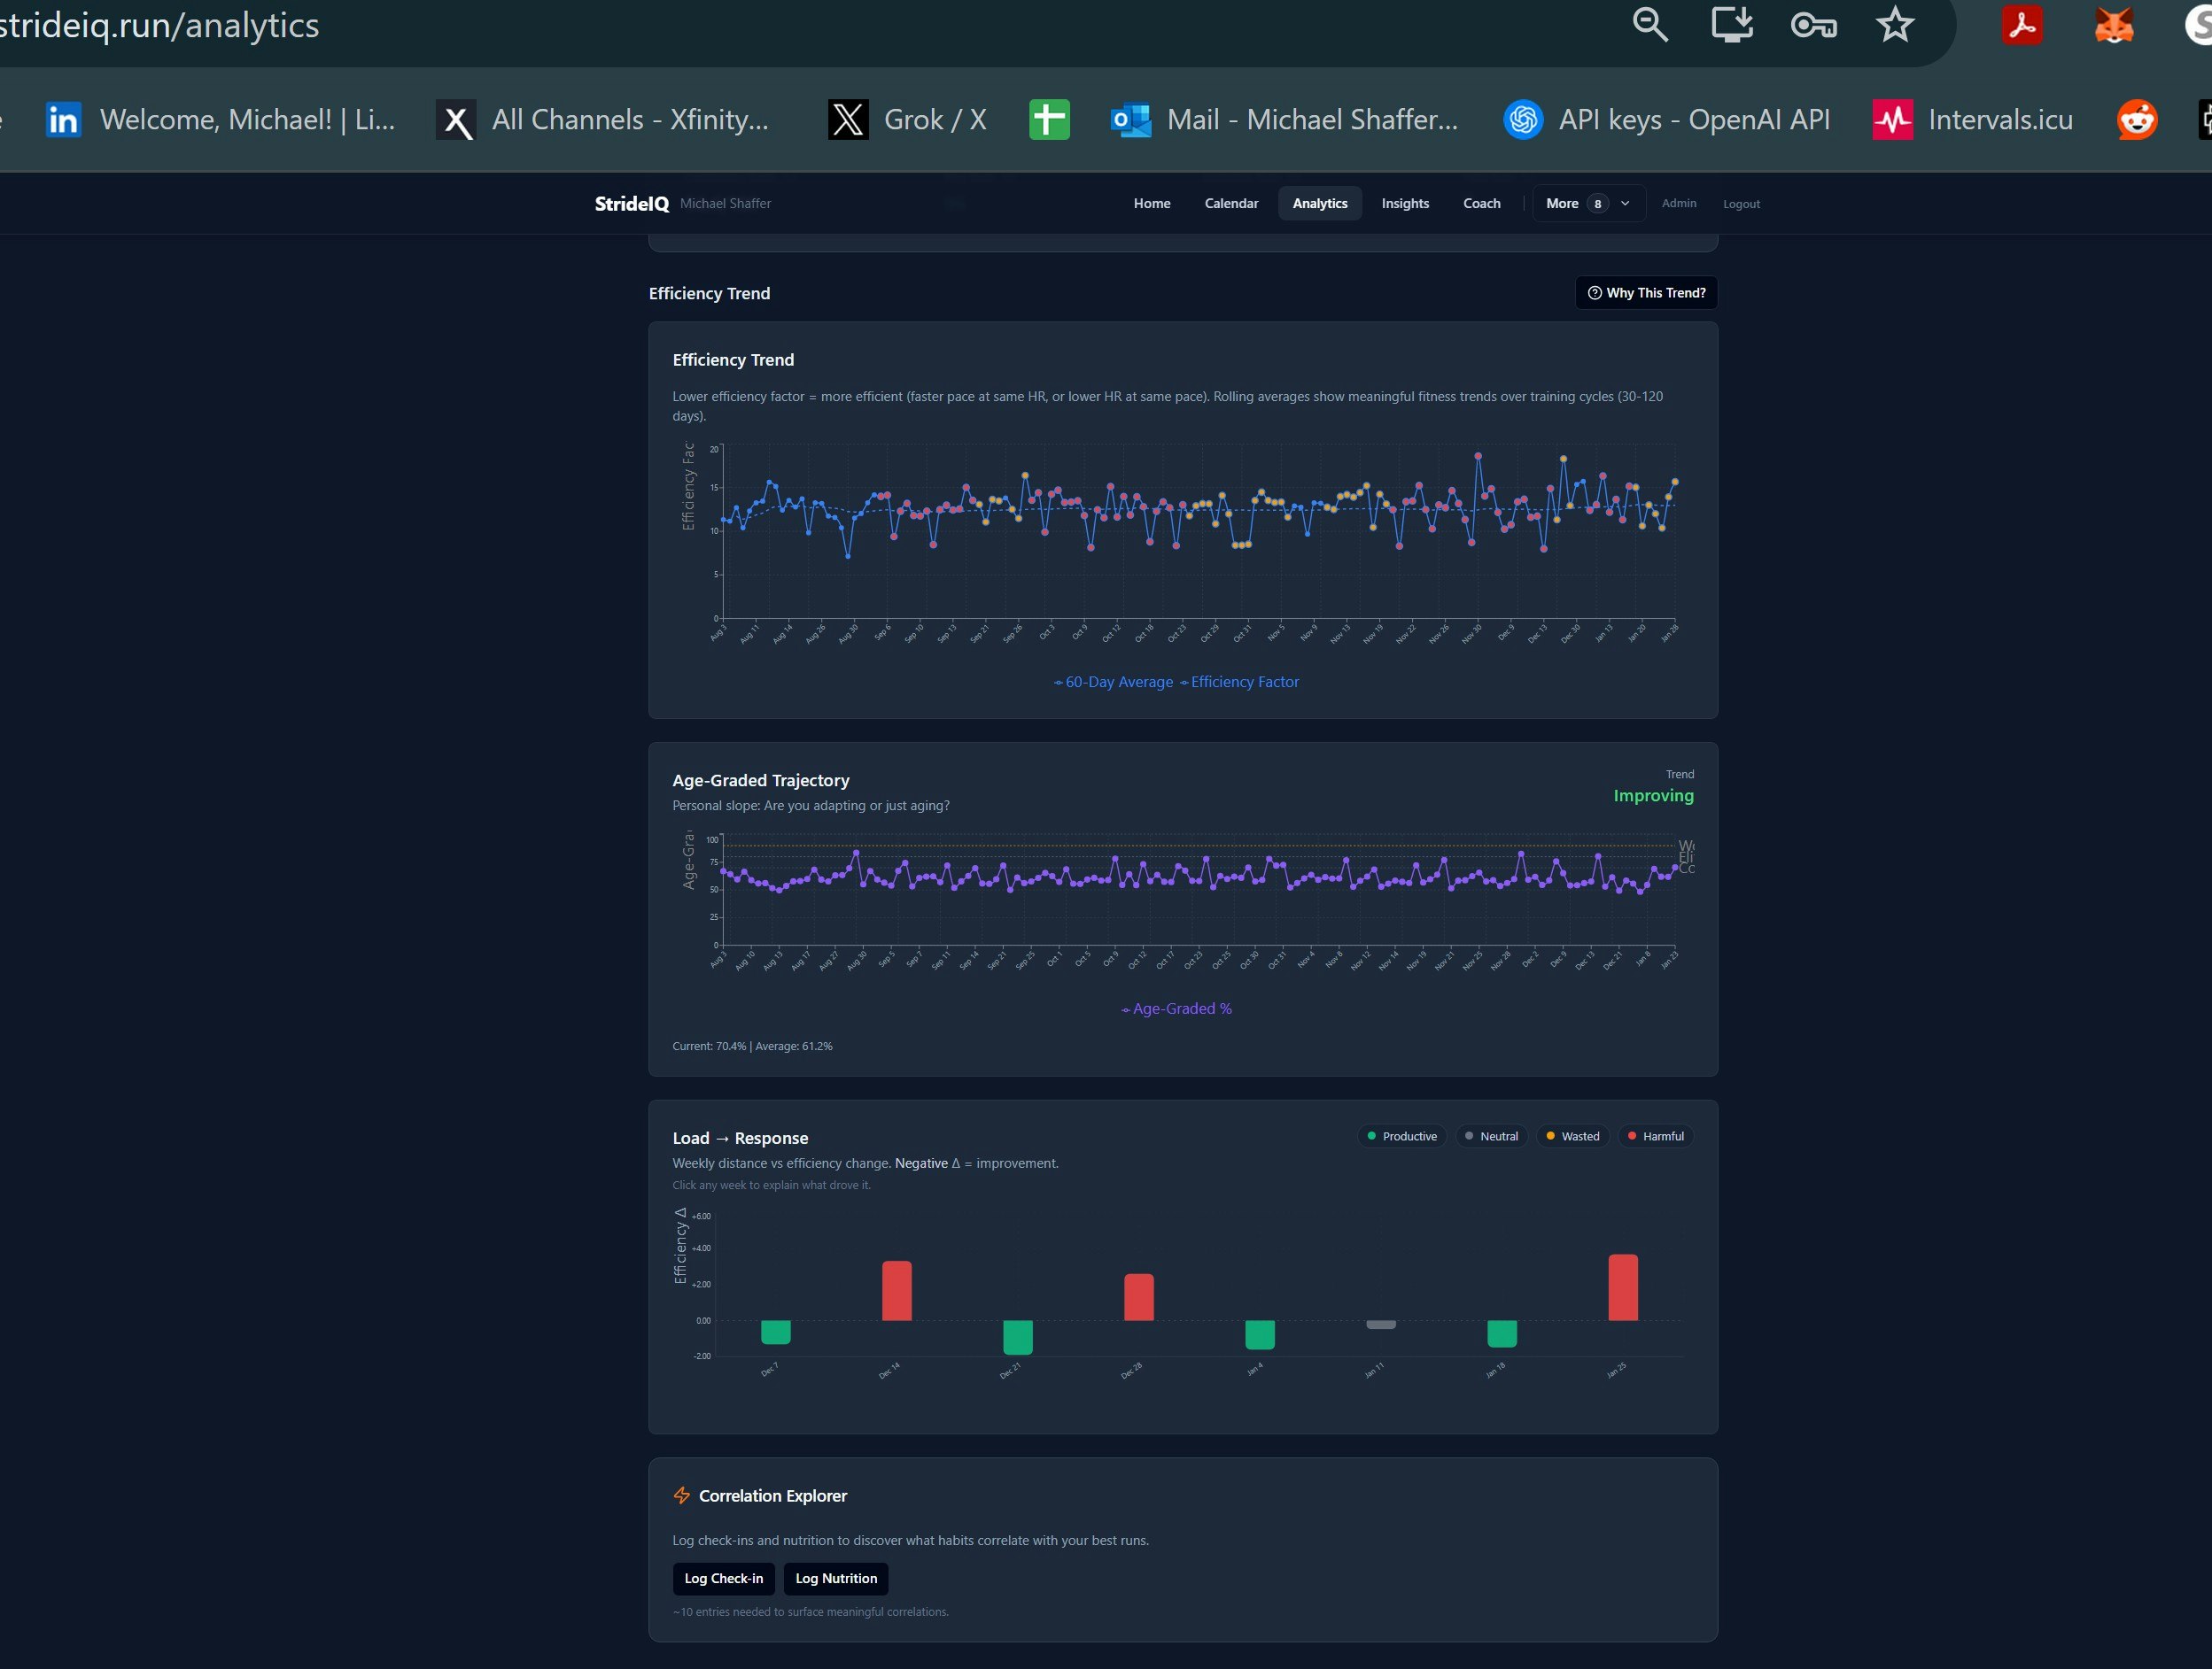
Task: Open the green plus bookmark icon
Action: [1049, 120]
